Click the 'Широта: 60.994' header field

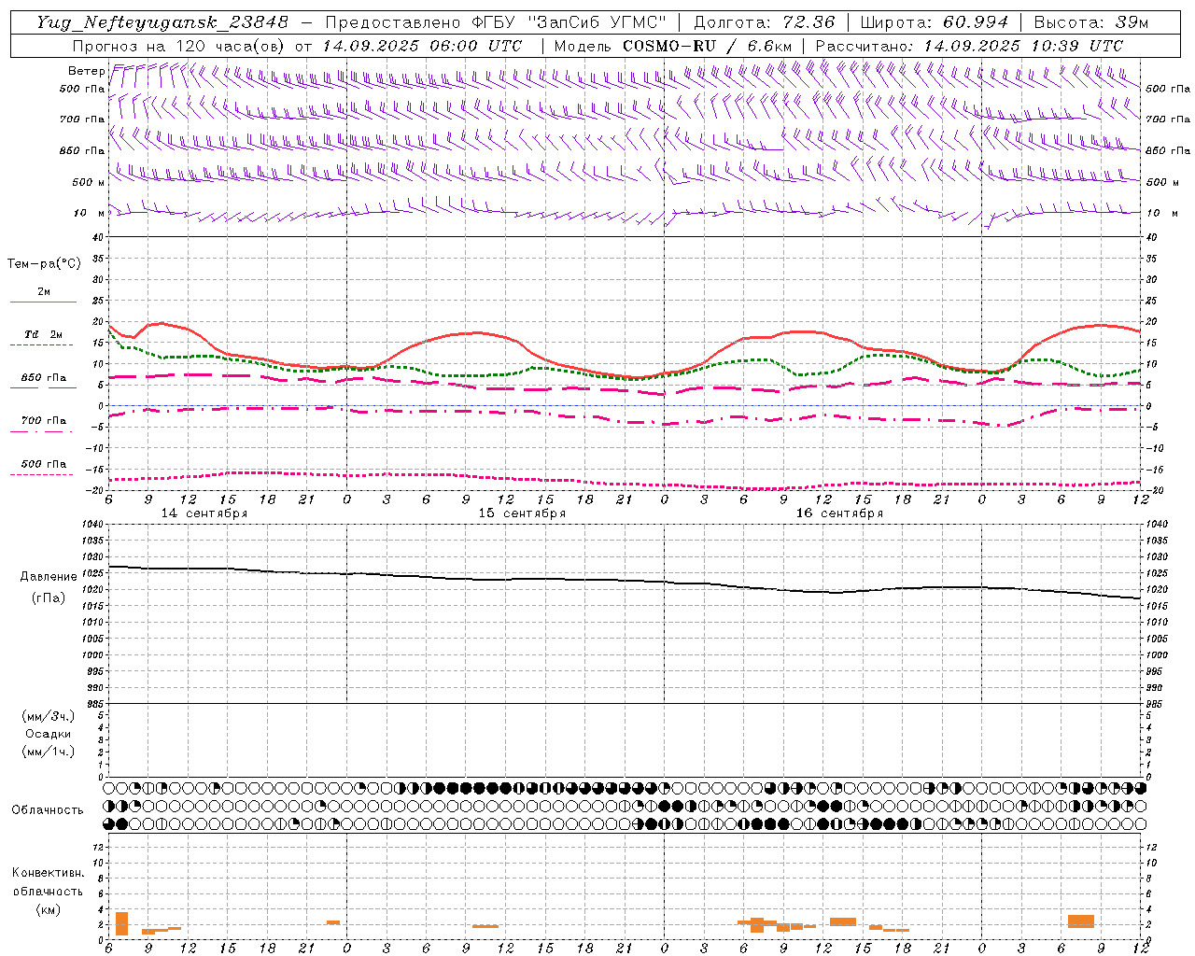(934, 22)
